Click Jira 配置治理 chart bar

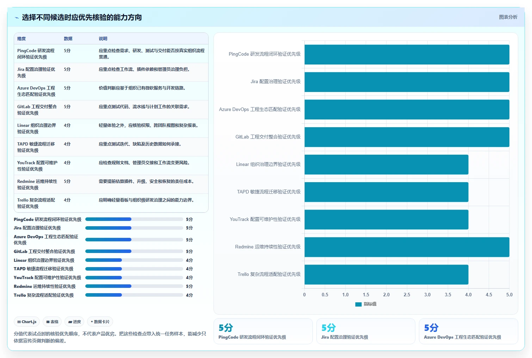click(x=407, y=82)
